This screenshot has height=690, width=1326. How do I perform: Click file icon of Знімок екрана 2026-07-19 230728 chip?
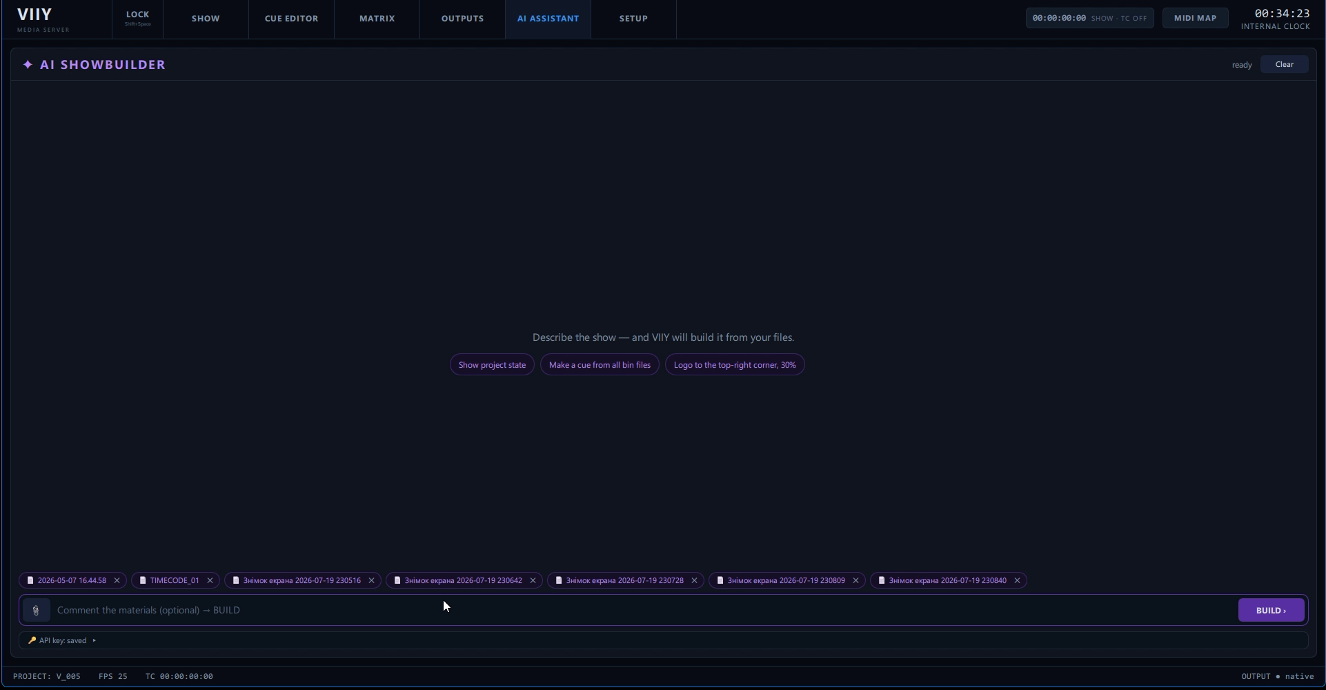click(559, 581)
